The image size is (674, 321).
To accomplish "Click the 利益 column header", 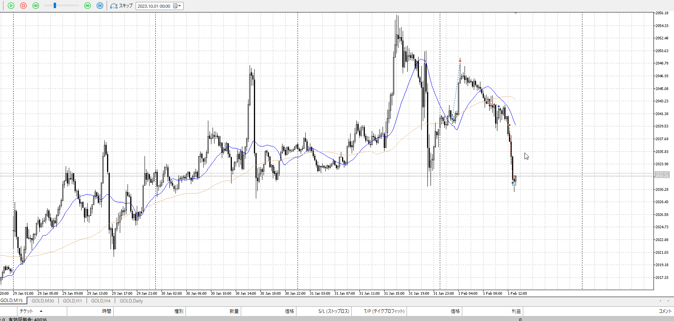I will tap(516, 311).
